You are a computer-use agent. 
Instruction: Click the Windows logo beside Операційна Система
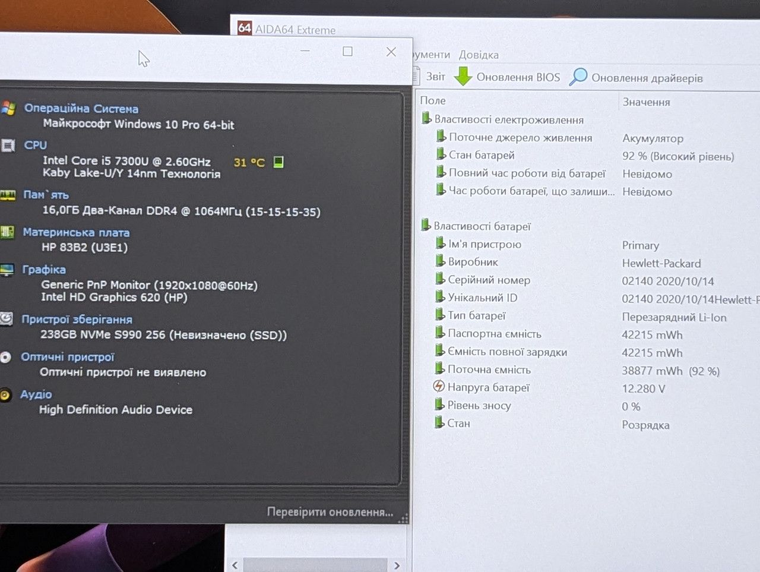pyautogui.click(x=8, y=108)
